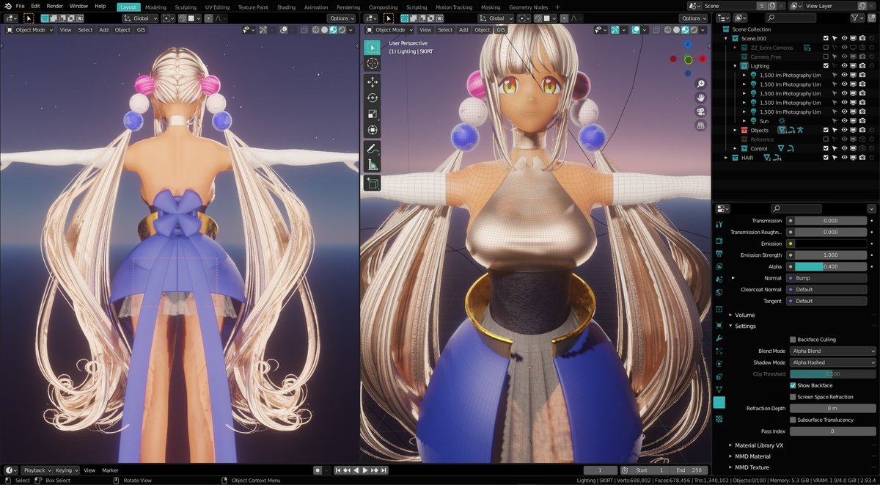
Task: Open the Physics properties tab
Action: point(719,364)
